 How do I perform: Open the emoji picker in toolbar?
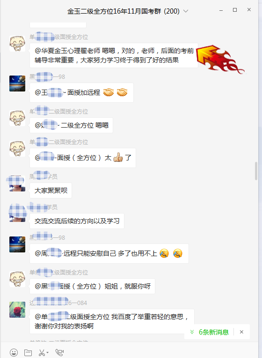[14, 352]
